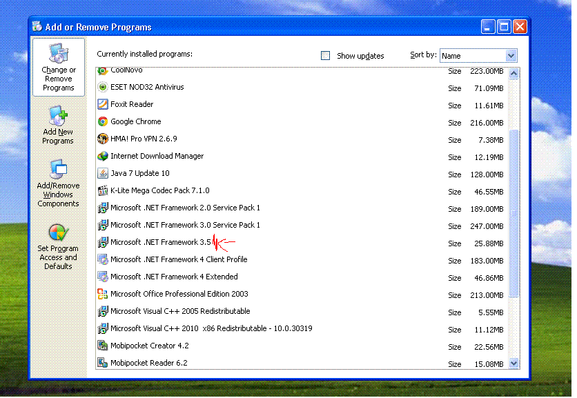Screen dimensions: 577x398
Task: Minimize the Add or Remove Programs window
Action: 488,26
